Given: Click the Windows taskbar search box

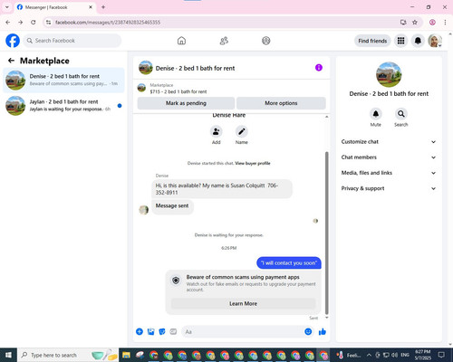Looking at the screenshot, I should 68,355.
